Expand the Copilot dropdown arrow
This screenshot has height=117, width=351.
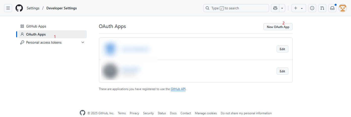click(x=282, y=8)
